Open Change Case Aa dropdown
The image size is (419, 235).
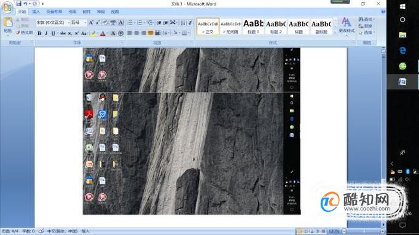(84, 33)
